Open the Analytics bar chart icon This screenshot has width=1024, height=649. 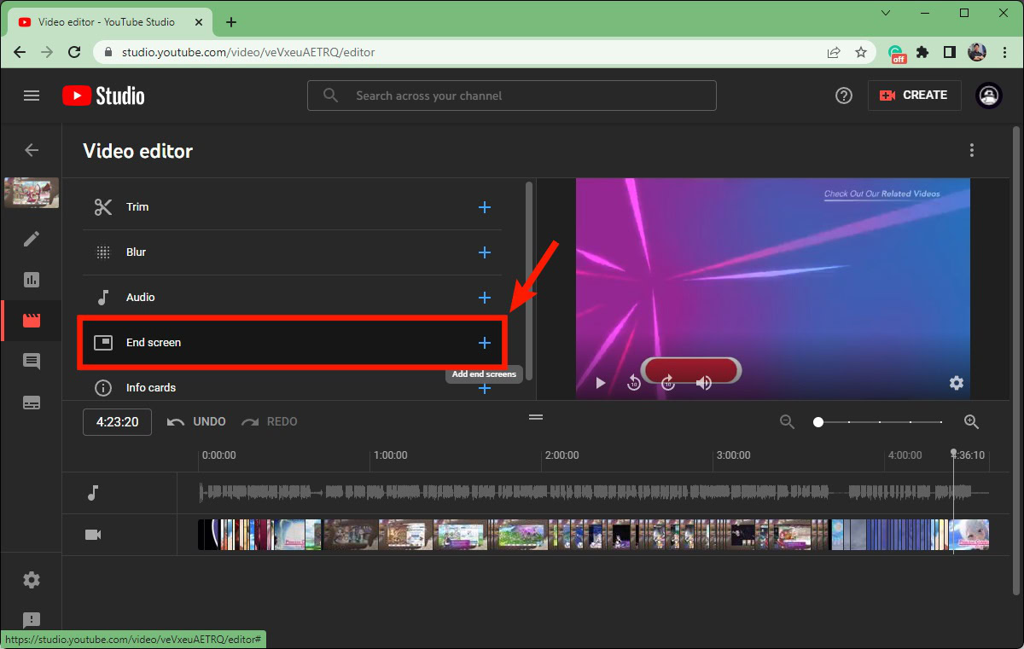pos(32,280)
